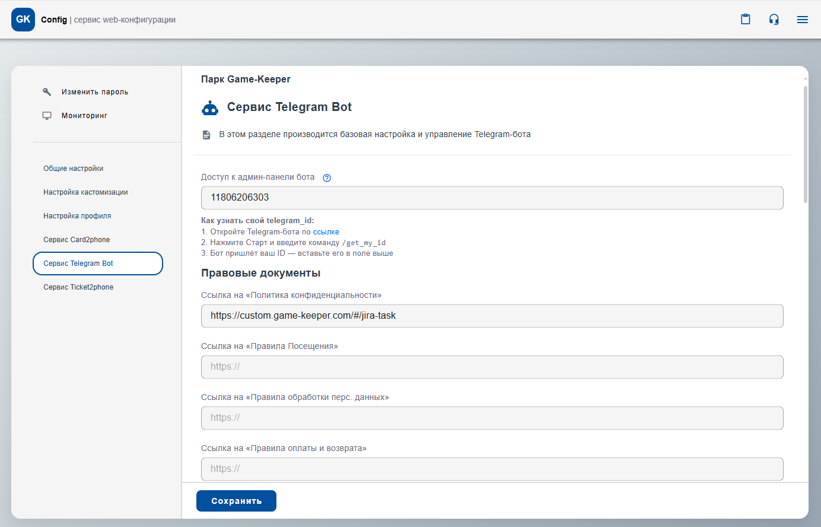
Task: Click the Правила оплаты и возврата field
Action: tap(492, 469)
